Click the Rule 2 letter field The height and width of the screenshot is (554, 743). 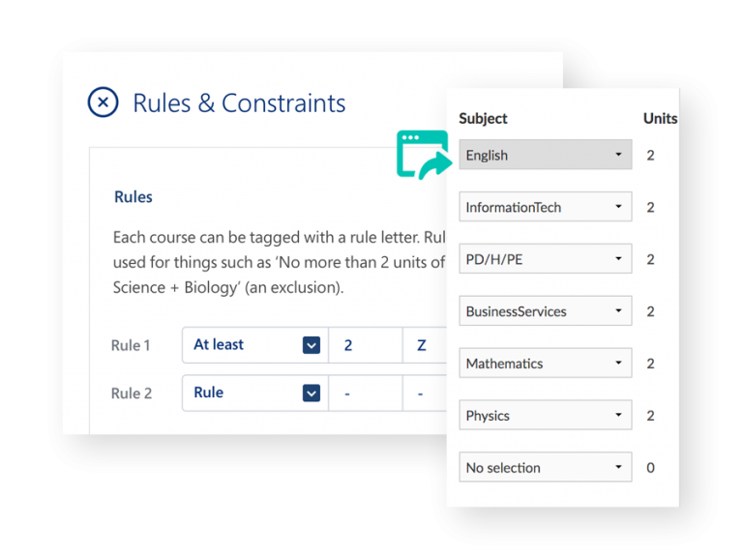coord(422,394)
